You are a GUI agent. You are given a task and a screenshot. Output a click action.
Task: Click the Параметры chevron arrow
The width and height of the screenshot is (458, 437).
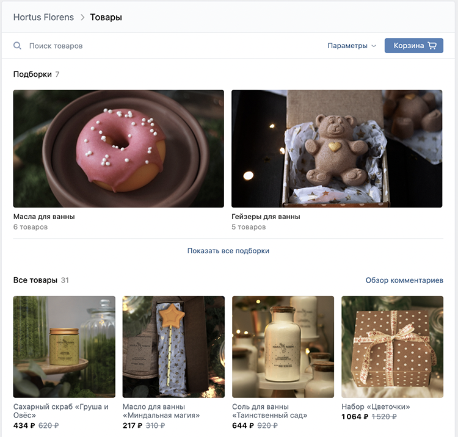(374, 46)
